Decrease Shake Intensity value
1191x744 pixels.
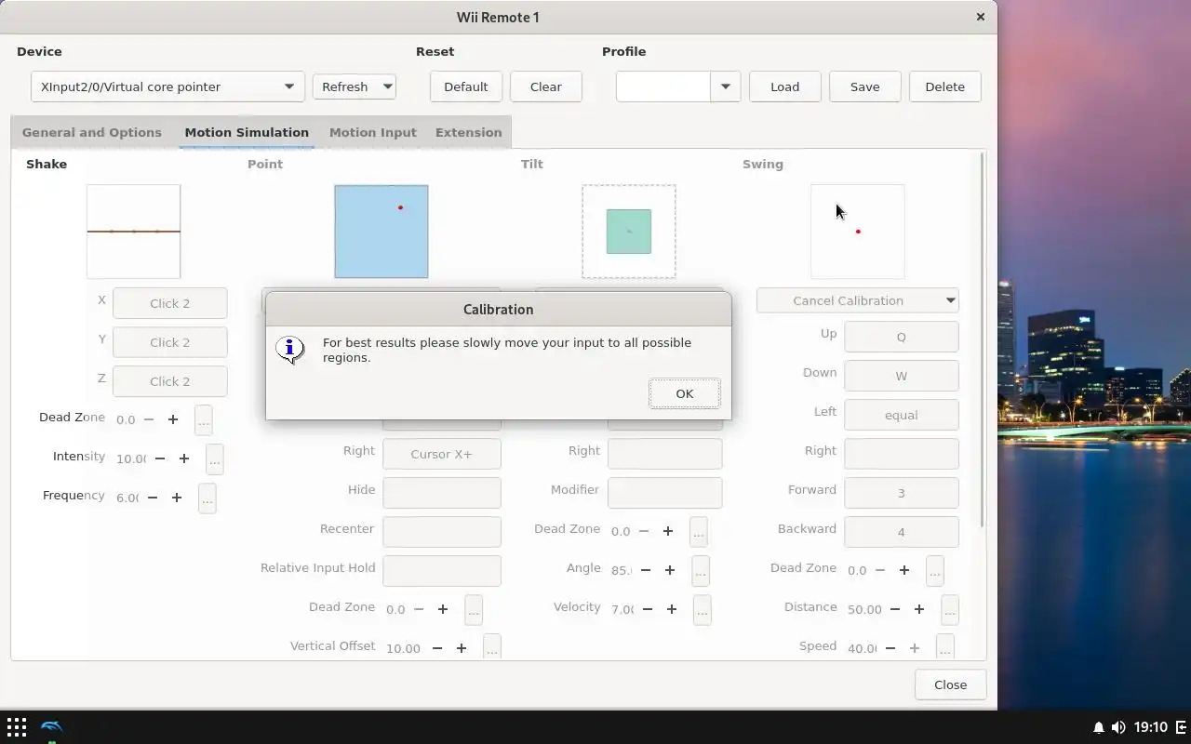point(160,458)
